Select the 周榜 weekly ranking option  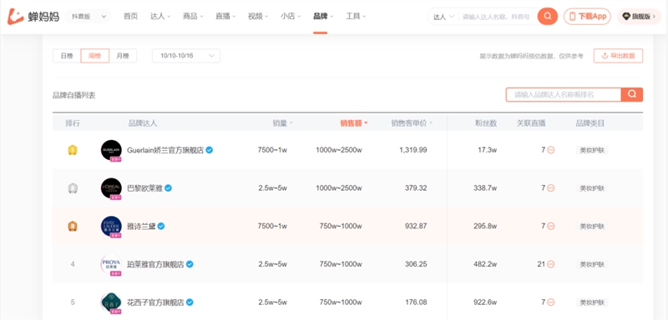click(94, 56)
